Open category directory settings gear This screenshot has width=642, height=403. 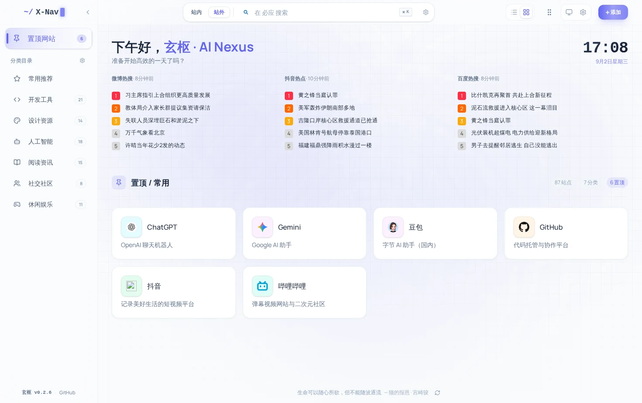82,61
